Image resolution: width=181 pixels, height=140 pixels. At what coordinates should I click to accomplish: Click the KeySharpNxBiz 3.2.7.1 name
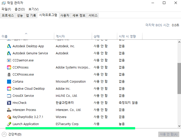(x=28, y=117)
